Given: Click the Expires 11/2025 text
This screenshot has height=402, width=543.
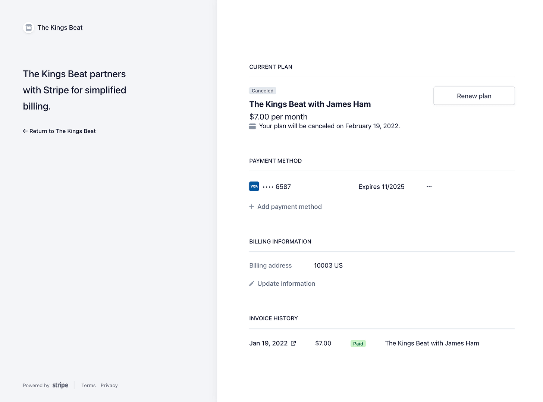Looking at the screenshot, I should click(382, 187).
